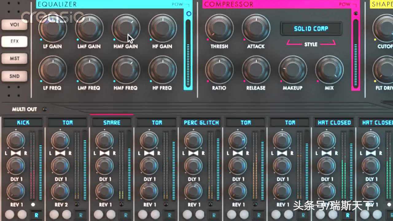The image size is (393, 221).
Task: Select the VOI tab in the sidebar
Action: [x=14, y=25]
